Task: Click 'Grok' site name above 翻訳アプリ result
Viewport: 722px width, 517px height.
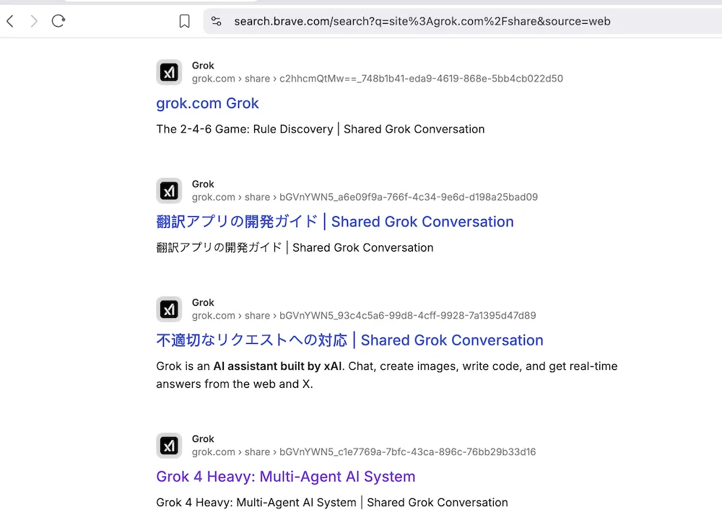Action: pos(203,184)
